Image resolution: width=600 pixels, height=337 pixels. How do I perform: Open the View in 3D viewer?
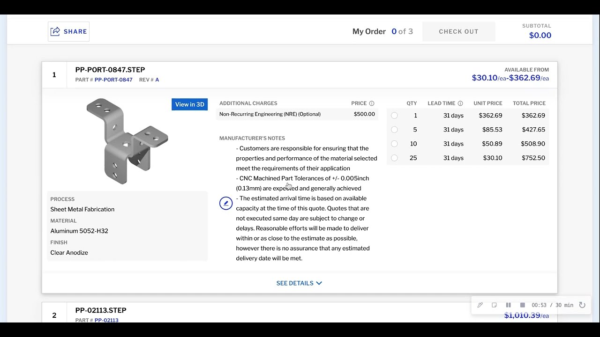[189, 104]
